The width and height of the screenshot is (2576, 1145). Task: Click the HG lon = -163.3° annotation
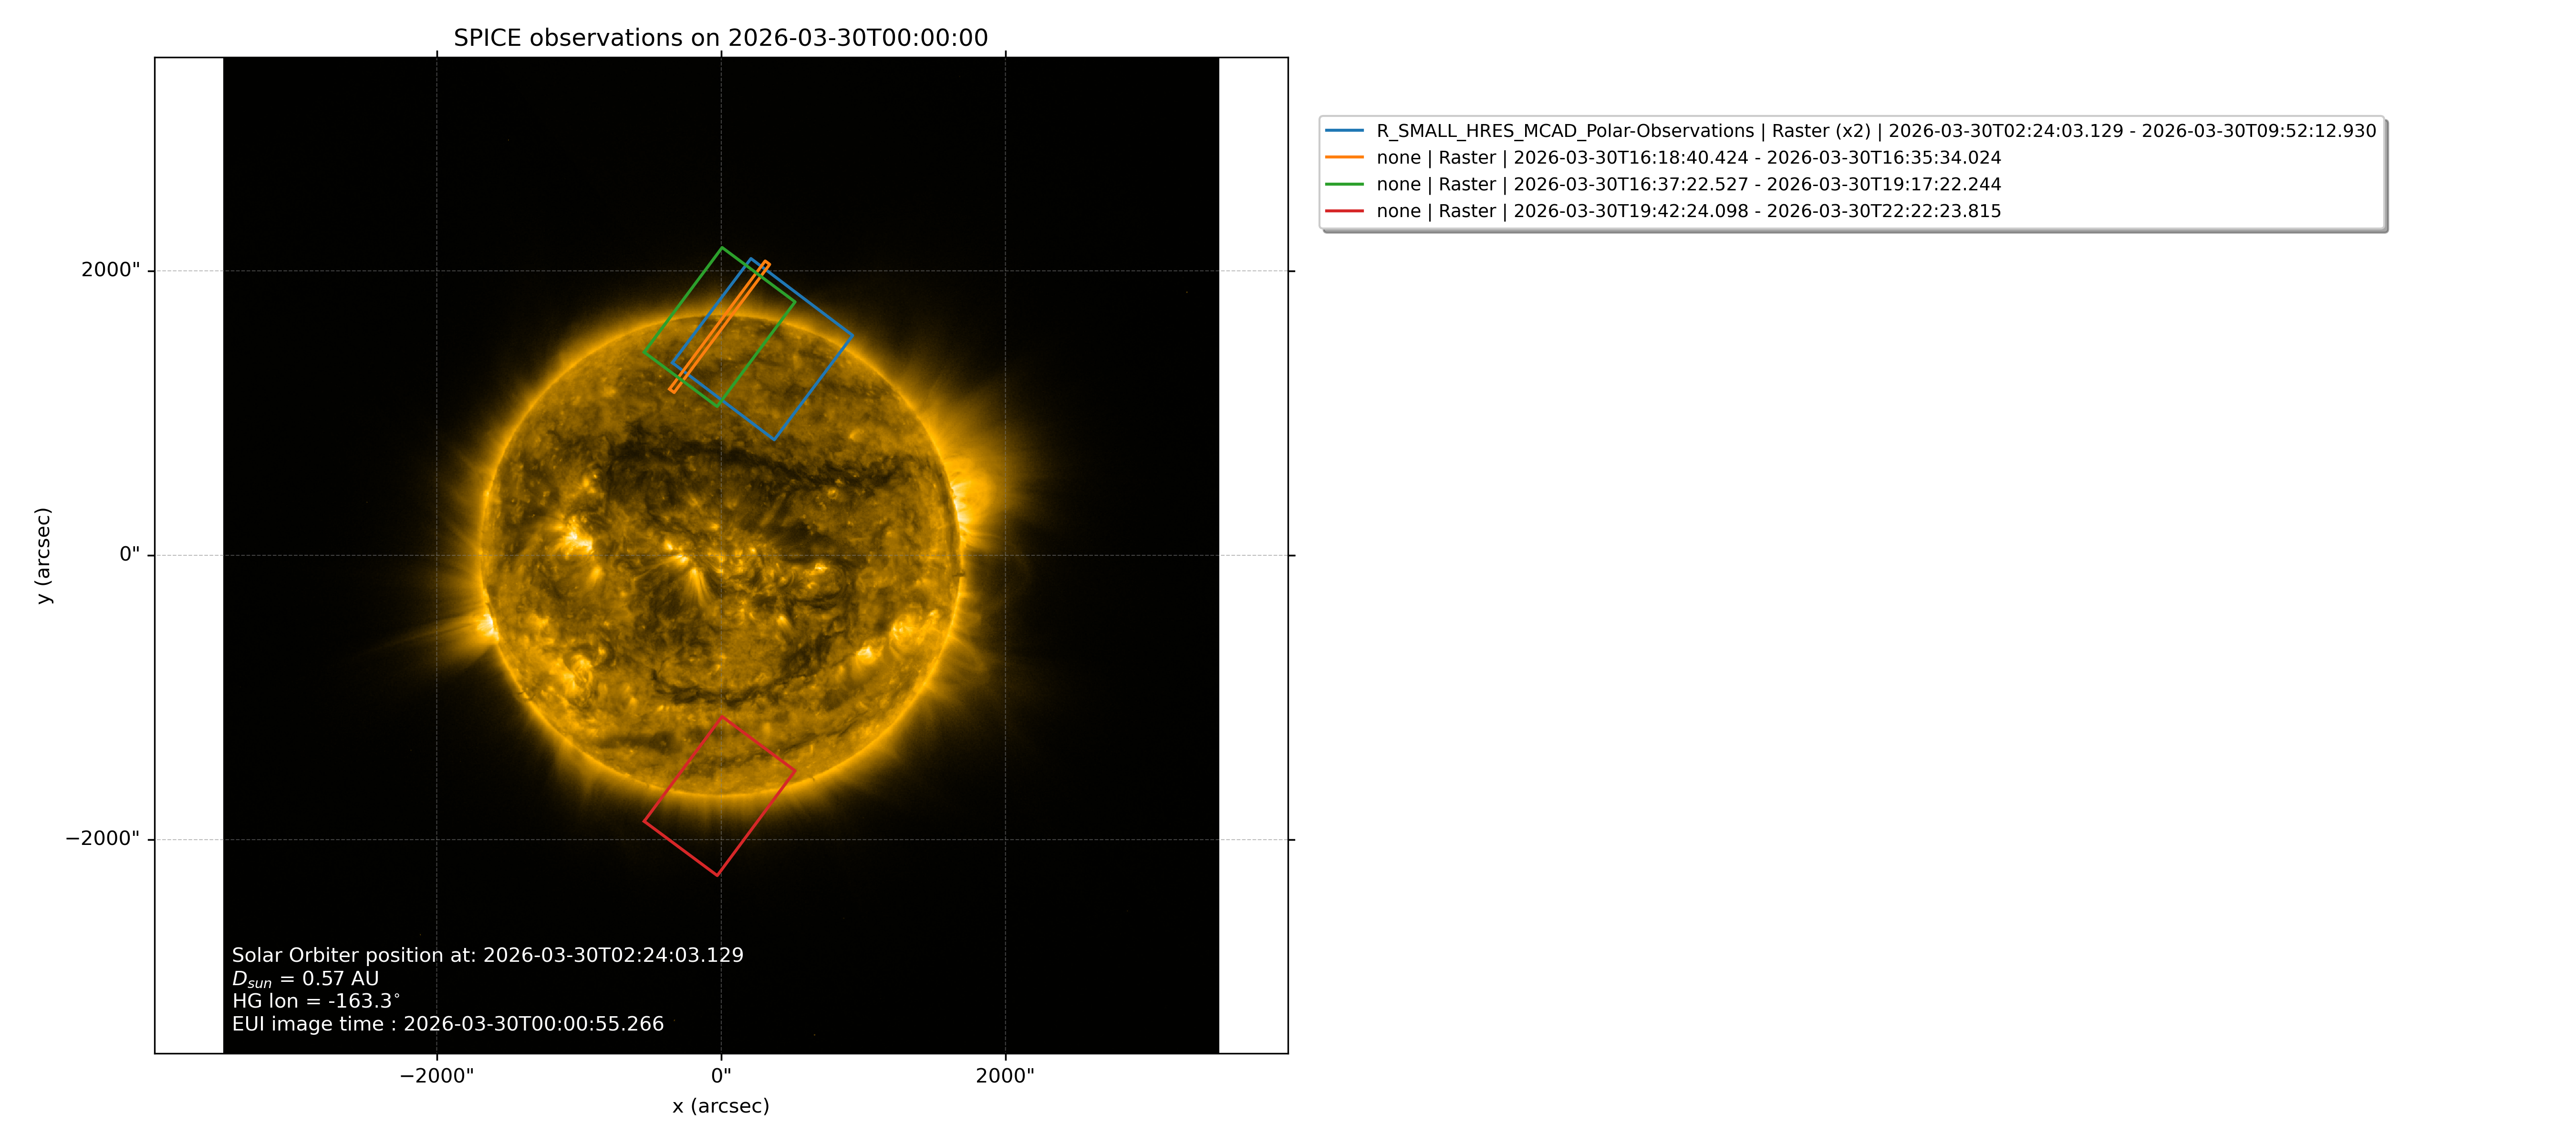316,1001
